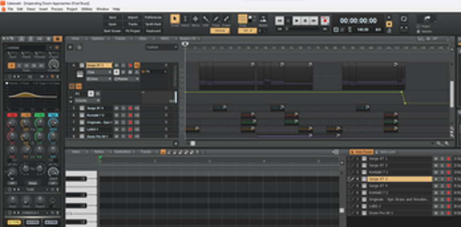Open the Custom track control dropdown
Viewport: 461px width, 227px height.
click(162, 47)
